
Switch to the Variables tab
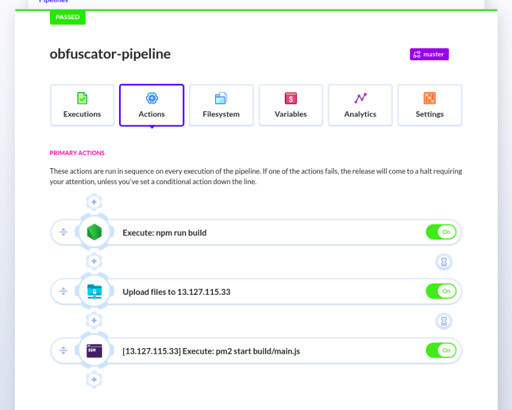click(x=291, y=105)
